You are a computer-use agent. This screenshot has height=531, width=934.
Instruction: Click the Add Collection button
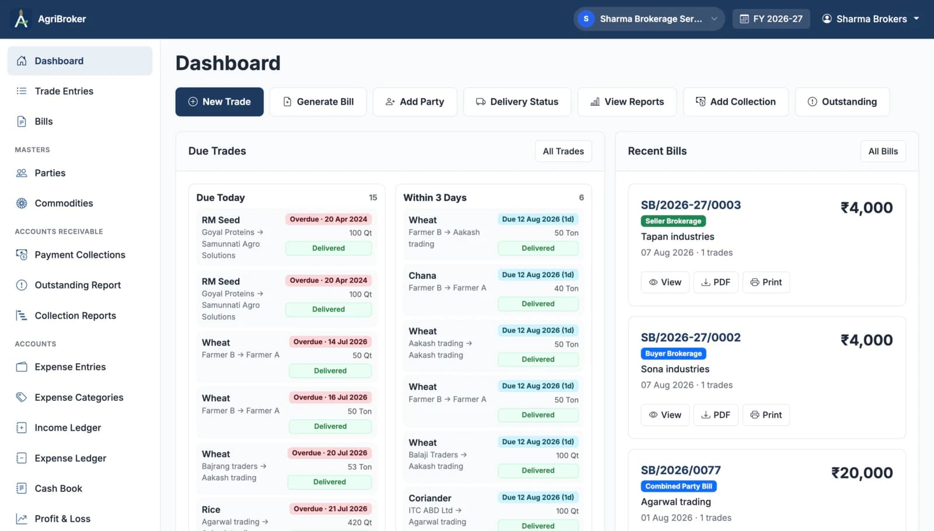(736, 102)
